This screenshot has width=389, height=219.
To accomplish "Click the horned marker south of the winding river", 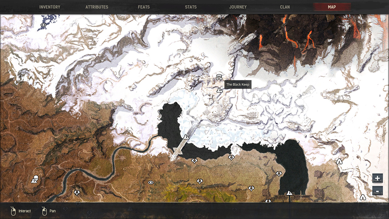I will pyautogui.click(x=77, y=193).
